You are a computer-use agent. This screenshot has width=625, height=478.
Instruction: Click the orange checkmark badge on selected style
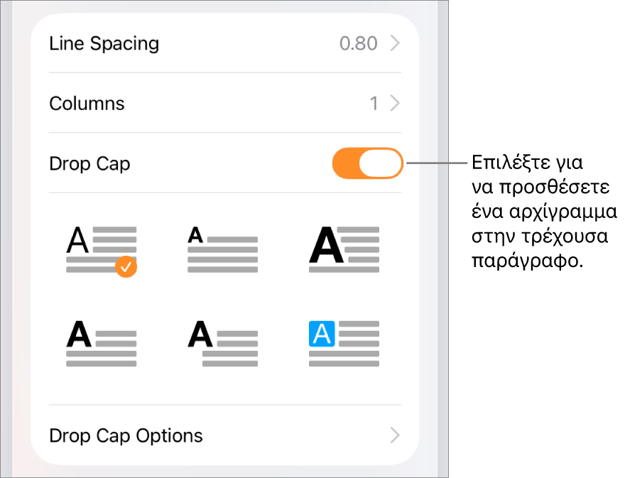126,267
